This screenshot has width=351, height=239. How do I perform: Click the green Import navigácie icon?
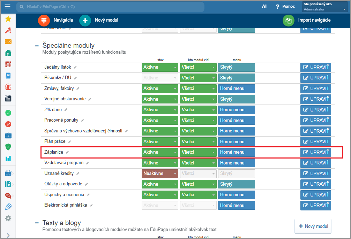click(288, 20)
